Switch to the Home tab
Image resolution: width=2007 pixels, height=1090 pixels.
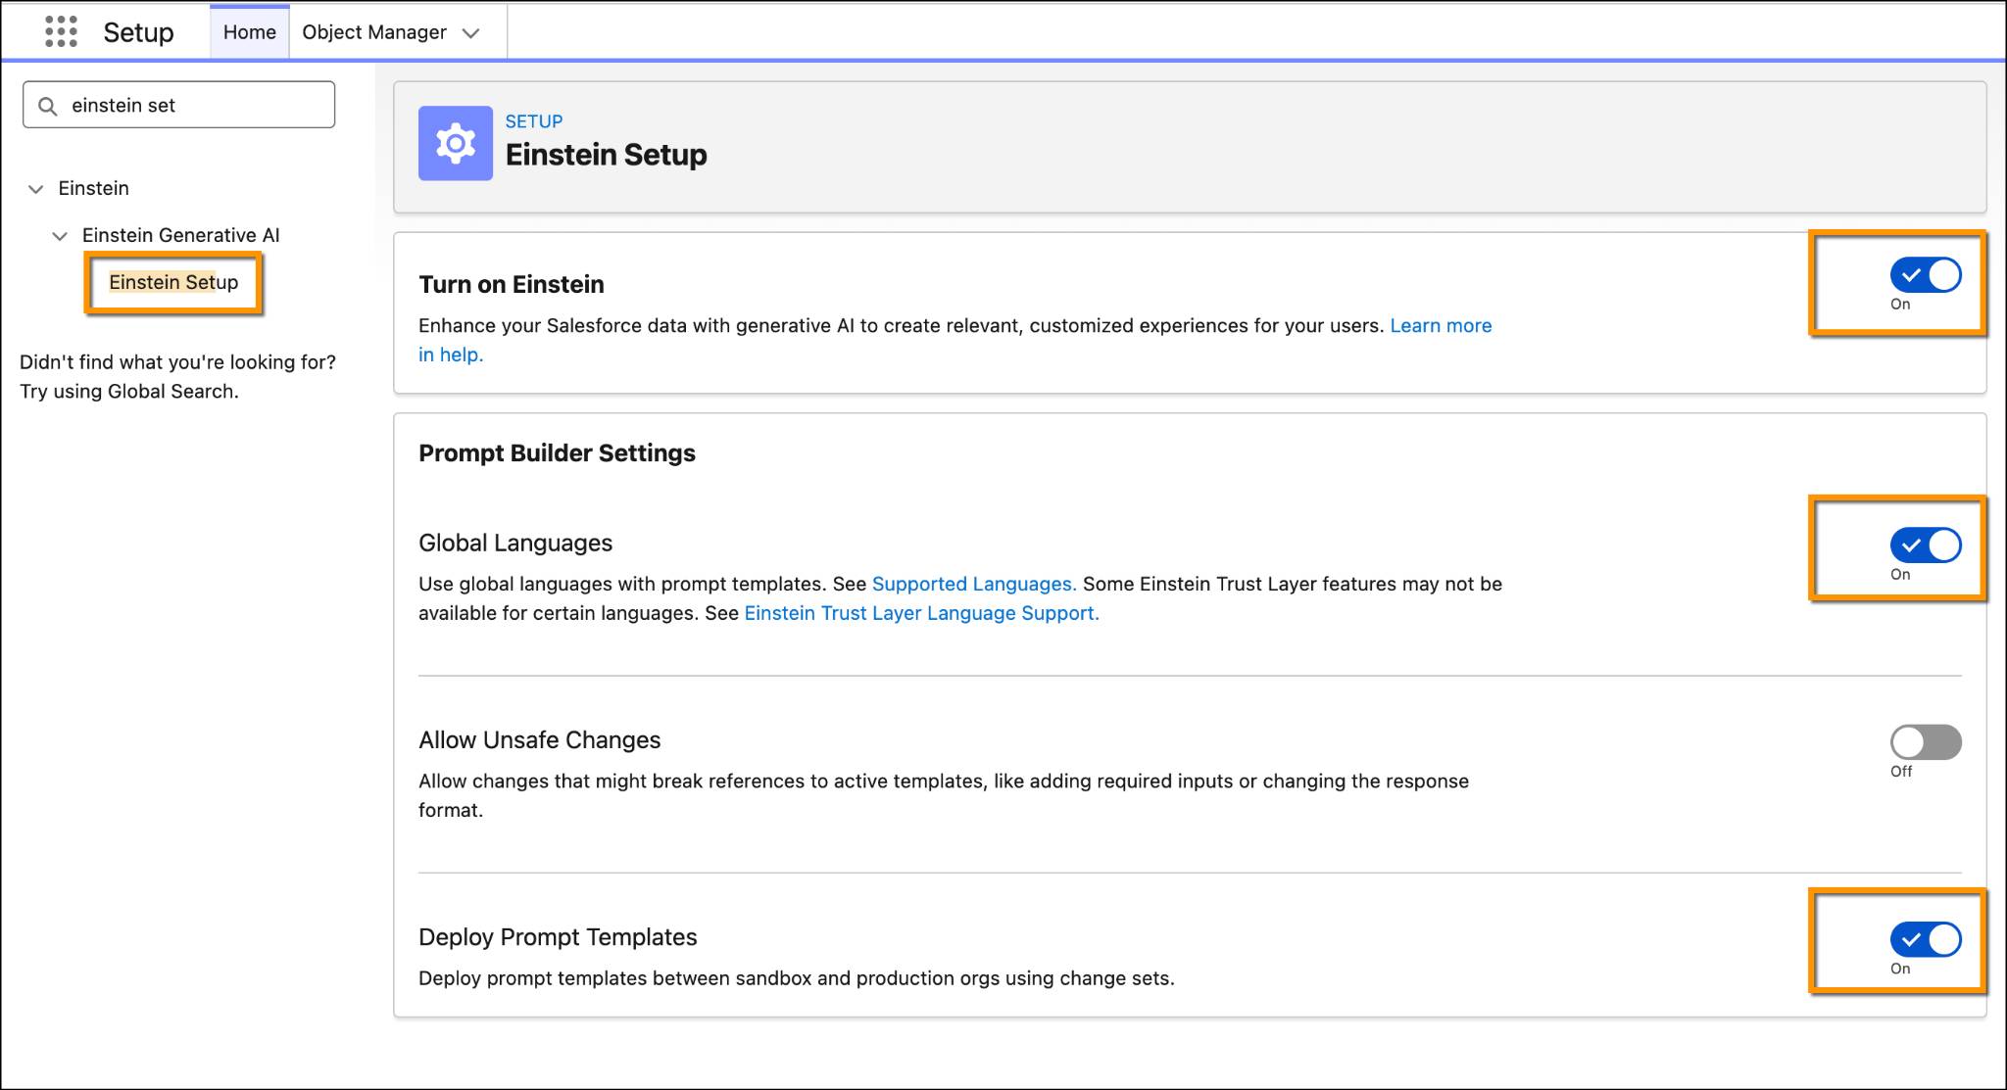coord(250,32)
